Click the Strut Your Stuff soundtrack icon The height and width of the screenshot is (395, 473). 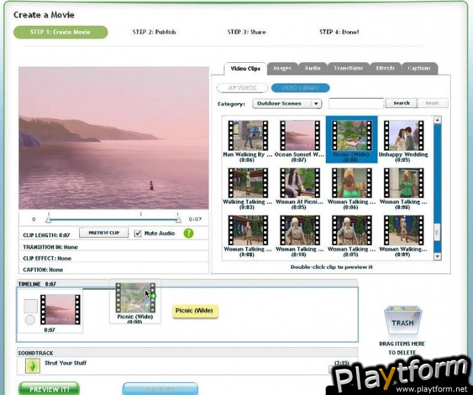click(x=32, y=365)
